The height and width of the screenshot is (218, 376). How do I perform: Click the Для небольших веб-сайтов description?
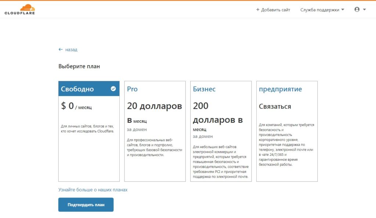click(221, 162)
